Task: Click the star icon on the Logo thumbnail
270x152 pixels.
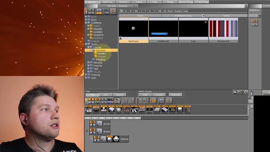Action: tap(205, 22)
